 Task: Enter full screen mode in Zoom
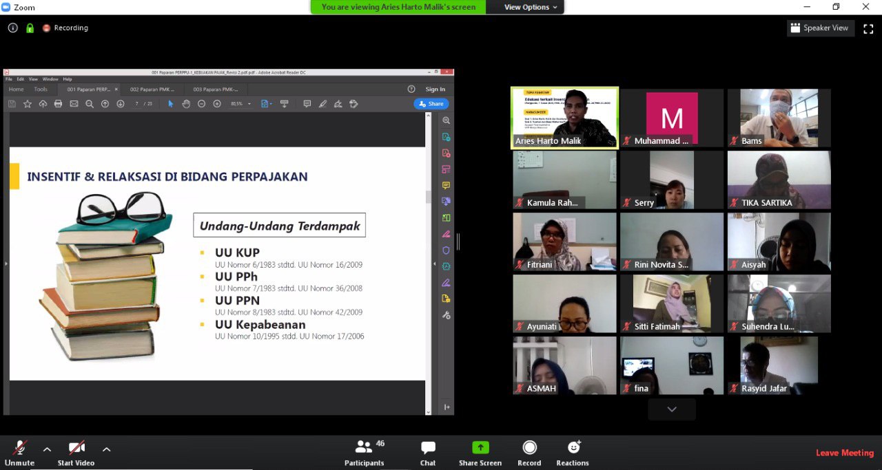click(868, 28)
